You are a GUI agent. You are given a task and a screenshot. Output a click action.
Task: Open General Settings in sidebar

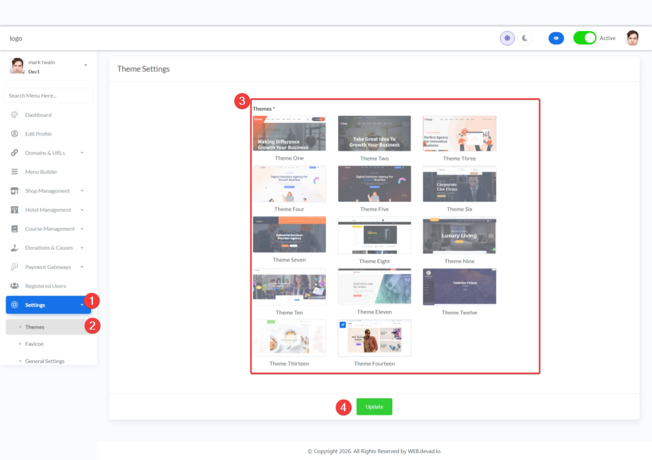[x=45, y=361]
